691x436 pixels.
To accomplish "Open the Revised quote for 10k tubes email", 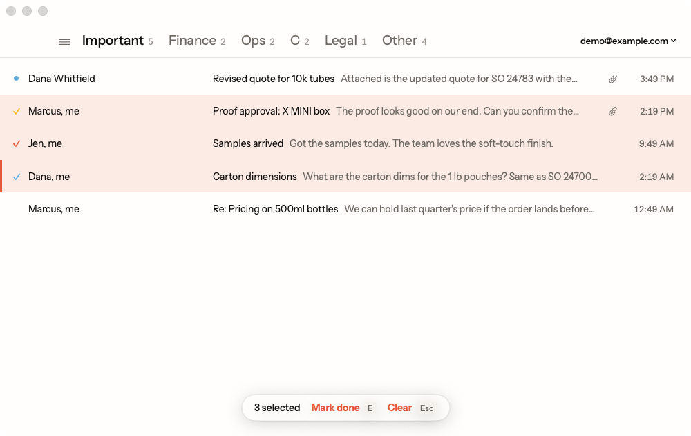I will click(345, 79).
